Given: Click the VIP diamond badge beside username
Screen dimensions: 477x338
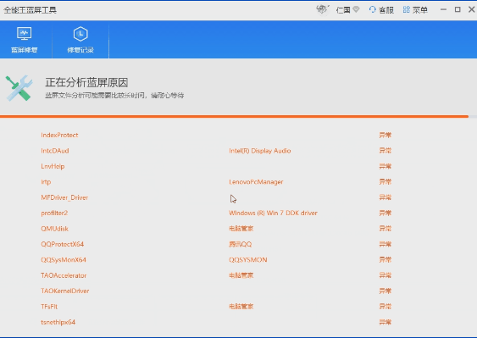Looking at the screenshot, I should pyautogui.click(x=356, y=9).
